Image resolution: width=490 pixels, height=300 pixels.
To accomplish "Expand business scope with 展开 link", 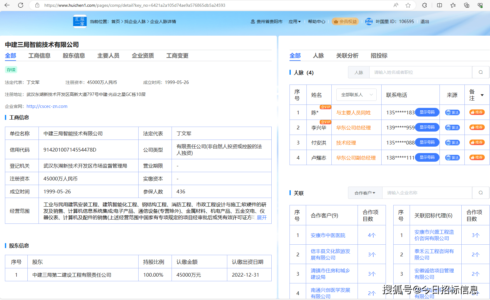I will pos(262,218).
